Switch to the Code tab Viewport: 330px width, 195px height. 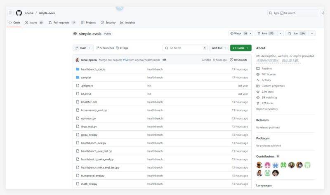coord(14,23)
